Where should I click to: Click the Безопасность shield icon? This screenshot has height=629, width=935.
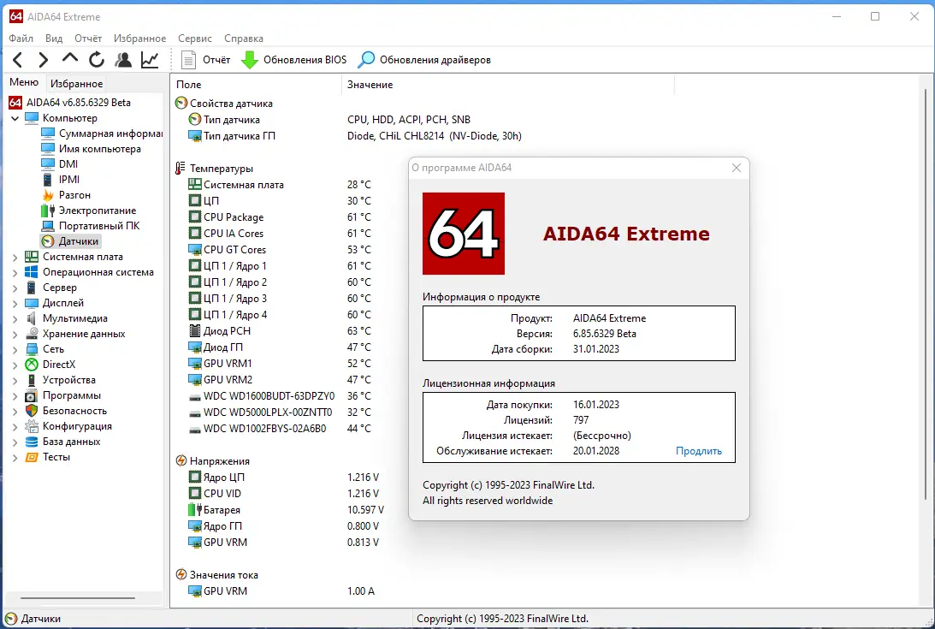tap(32, 411)
